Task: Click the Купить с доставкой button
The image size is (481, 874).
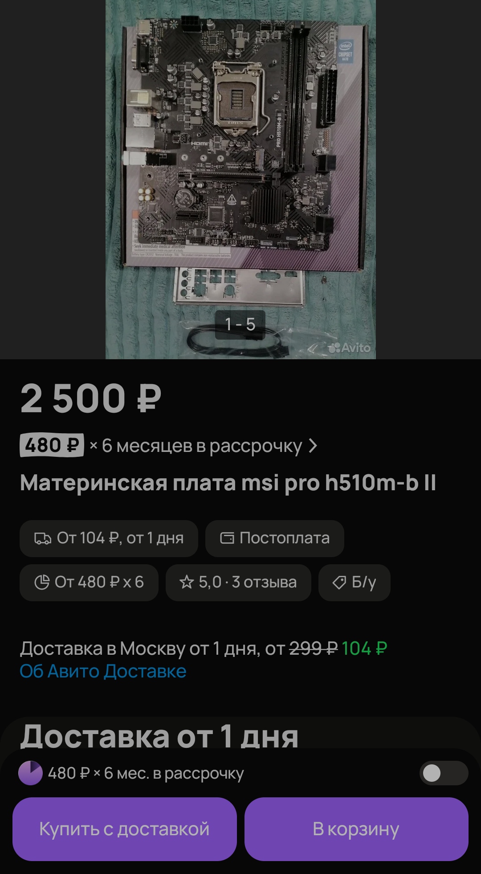Action: (124, 829)
